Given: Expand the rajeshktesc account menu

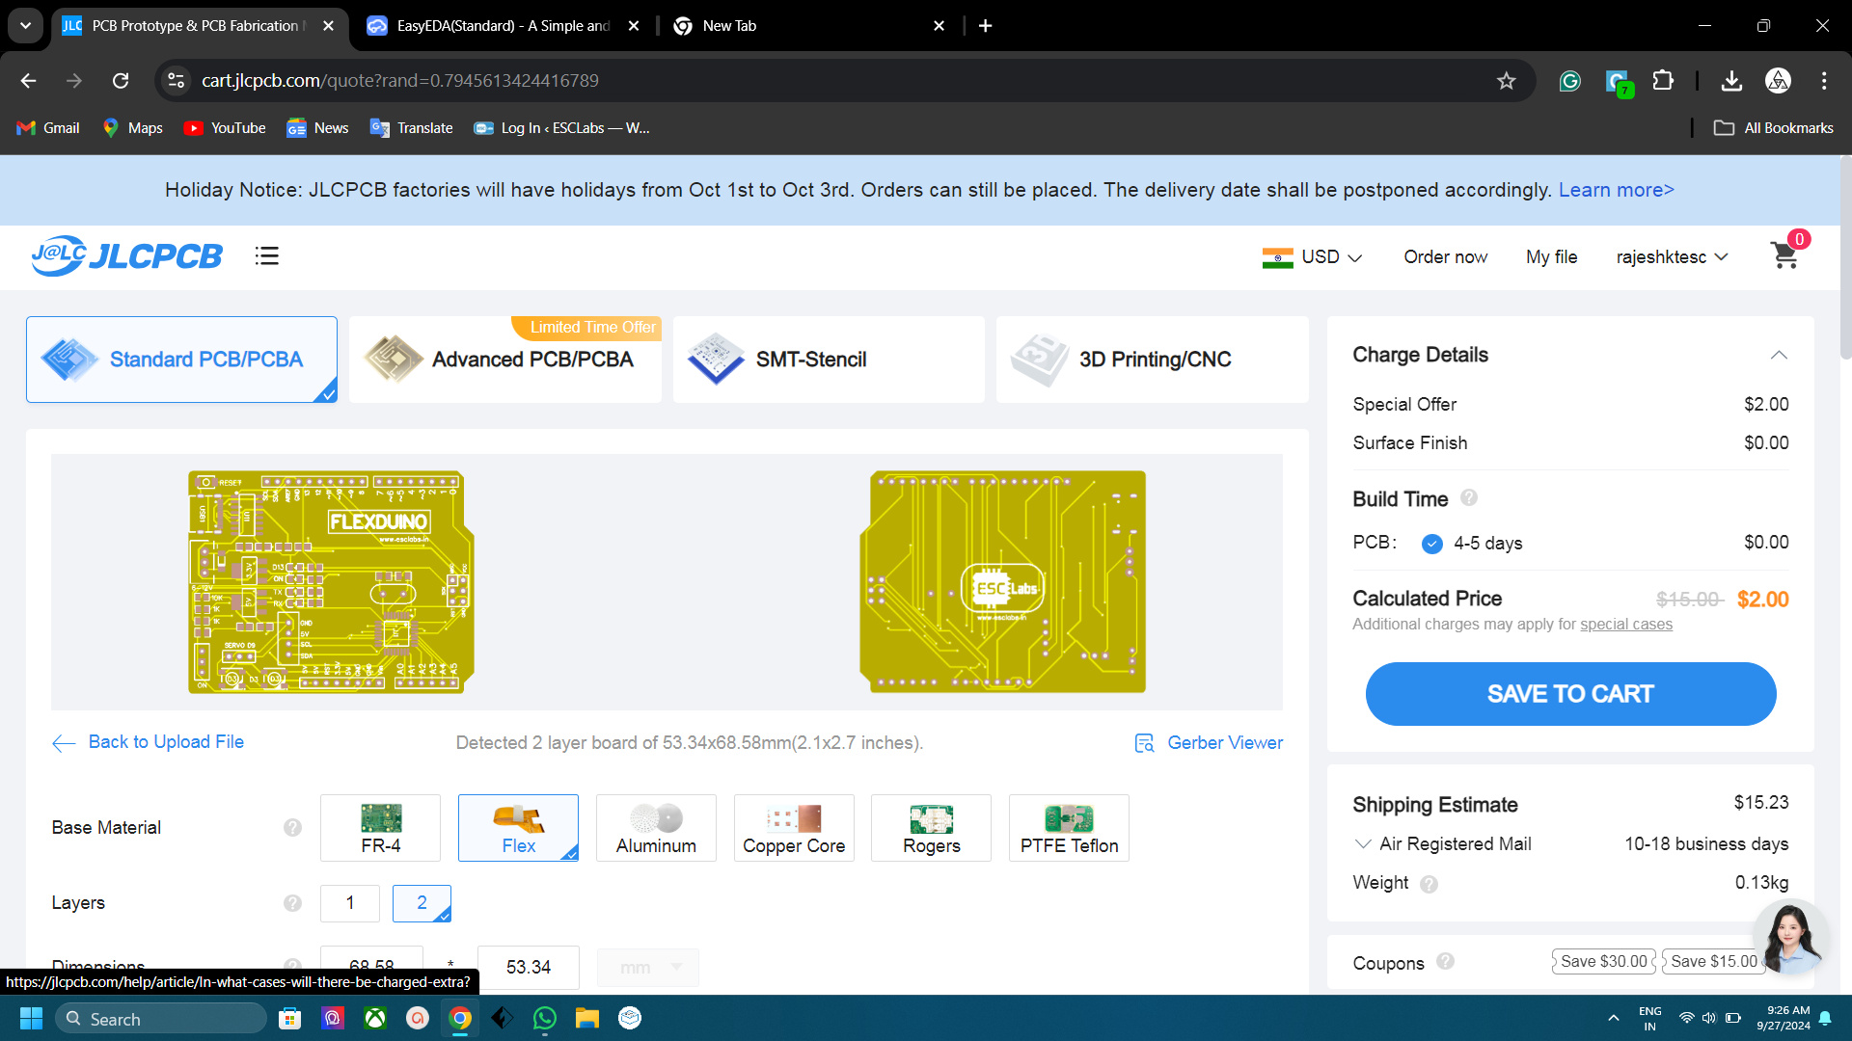Looking at the screenshot, I should point(1672,257).
